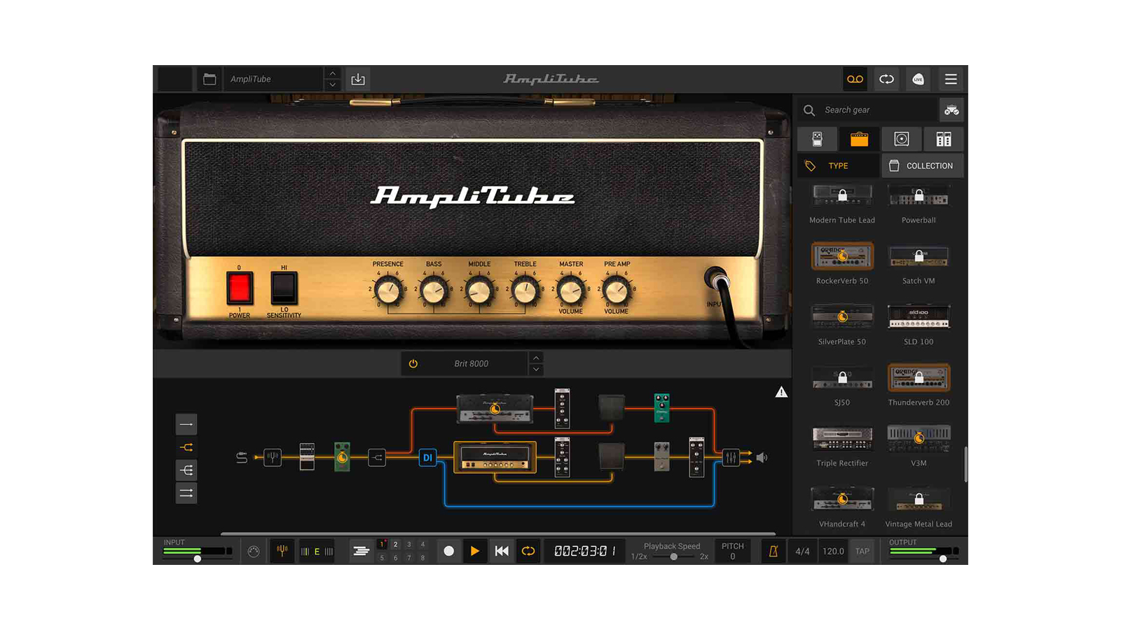The width and height of the screenshot is (1121, 630).
Task: Open the Live mode icon
Action: [x=918, y=79]
